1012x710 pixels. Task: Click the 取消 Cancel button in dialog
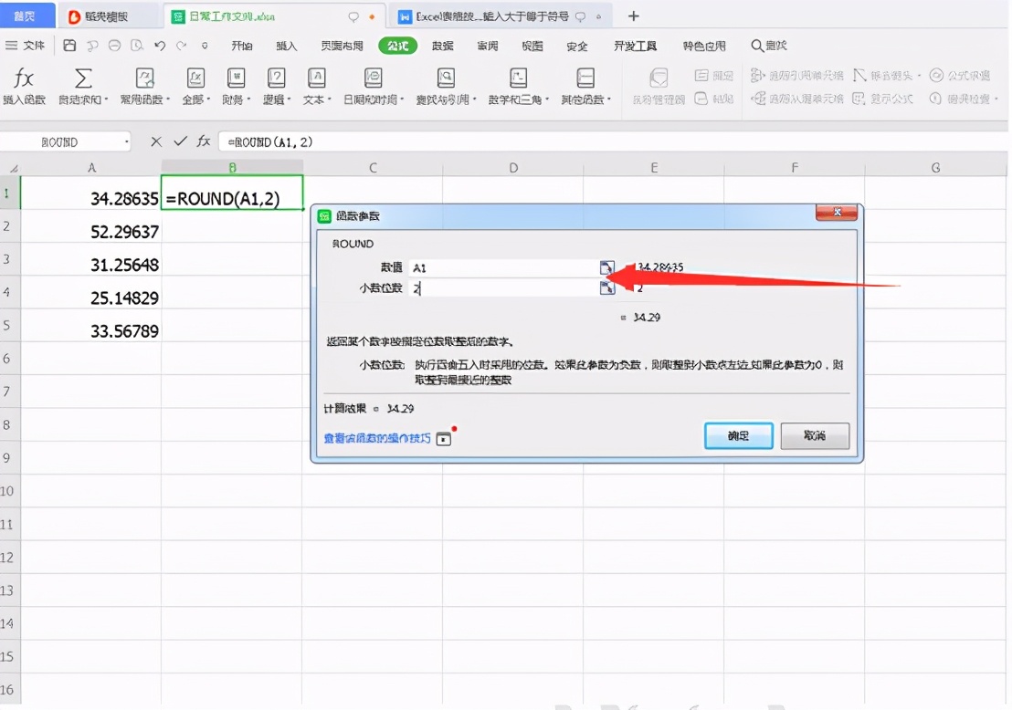tap(815, 436)
